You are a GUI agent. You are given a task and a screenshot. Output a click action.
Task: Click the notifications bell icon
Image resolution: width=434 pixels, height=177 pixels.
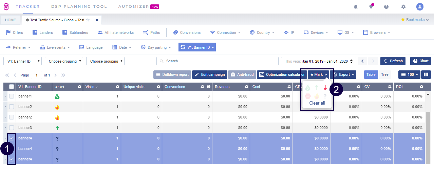pyautogui.click(x=356, y=7)
